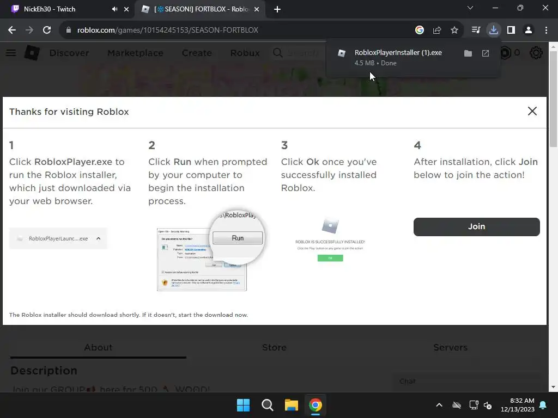
Task: Show RobloxPlayerInstaller in folder
Action: [x=468, y=53]
